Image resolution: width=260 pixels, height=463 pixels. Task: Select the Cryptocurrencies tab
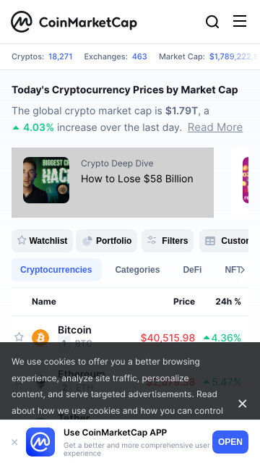pyautogui.click(x=56, y=270)
